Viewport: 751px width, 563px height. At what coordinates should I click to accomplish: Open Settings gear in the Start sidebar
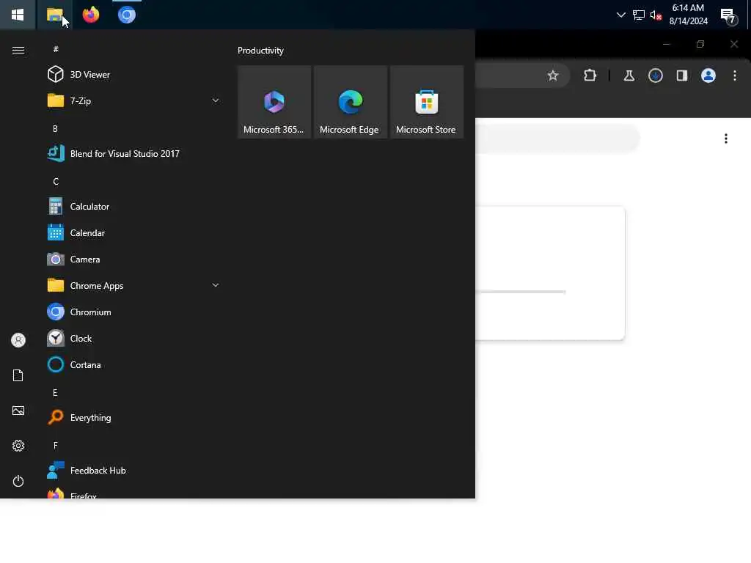(18, 446)
